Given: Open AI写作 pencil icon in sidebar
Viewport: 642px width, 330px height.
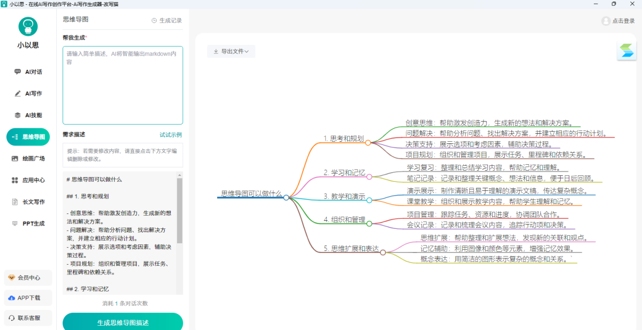Looking at the screenshot, I should (x=18, y=94).
